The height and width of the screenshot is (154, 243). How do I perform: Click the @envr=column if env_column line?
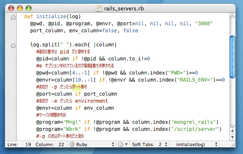(75, 108)
